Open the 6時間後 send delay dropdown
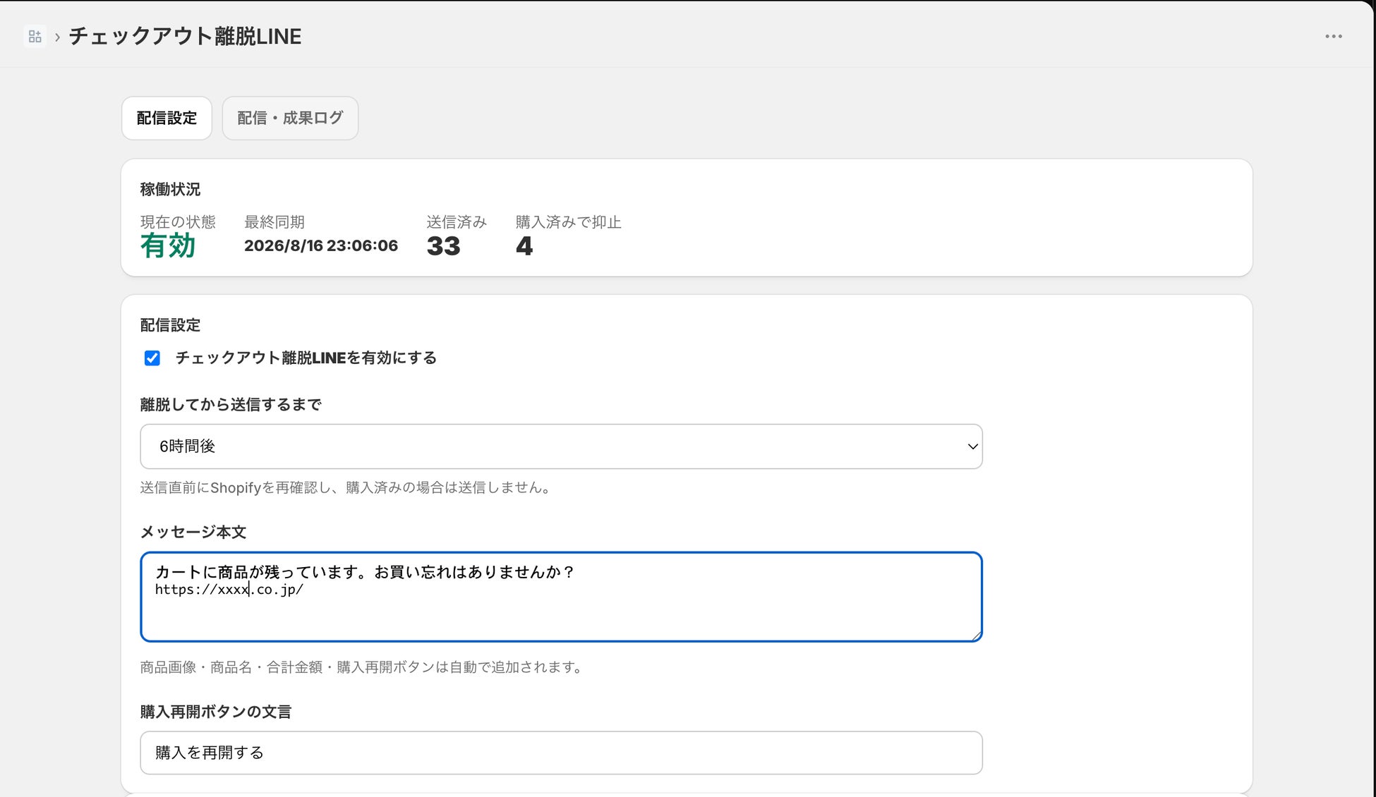Screen dimensions: 1376x797 561,446
